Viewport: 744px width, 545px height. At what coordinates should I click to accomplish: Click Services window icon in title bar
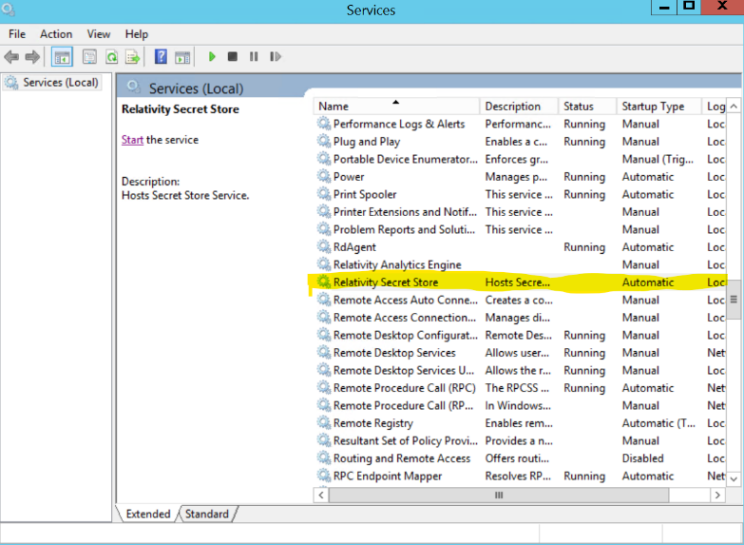[x=8, y=10]
